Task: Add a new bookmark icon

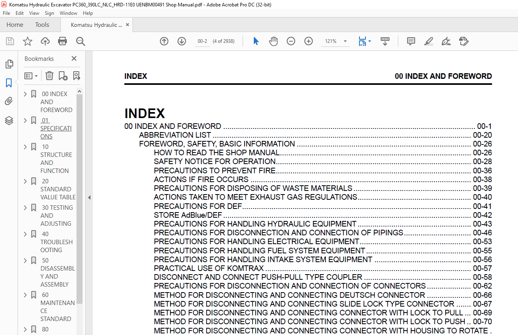Action: [x=63, y=76]
